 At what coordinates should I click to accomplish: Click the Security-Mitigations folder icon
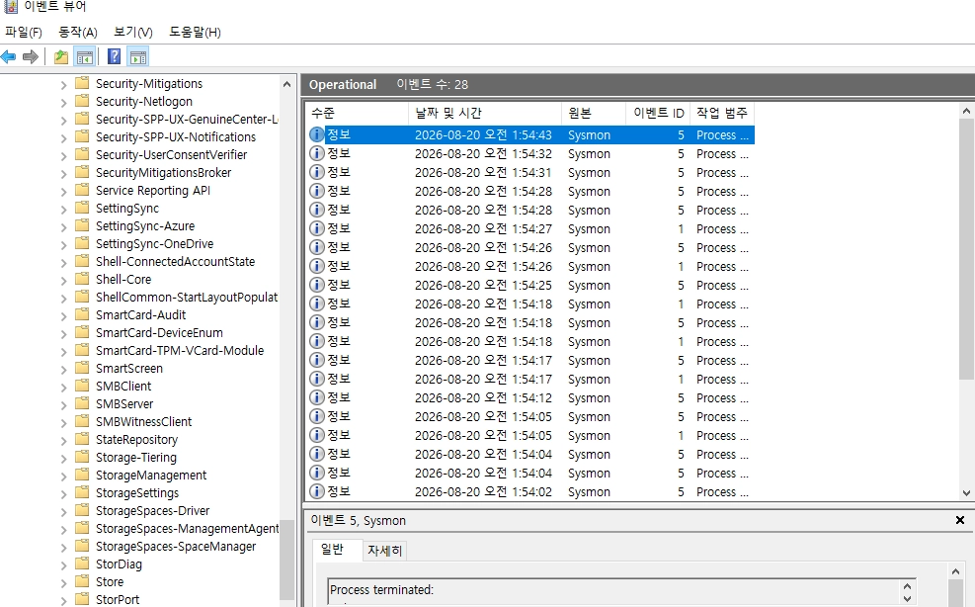point(82,83)
